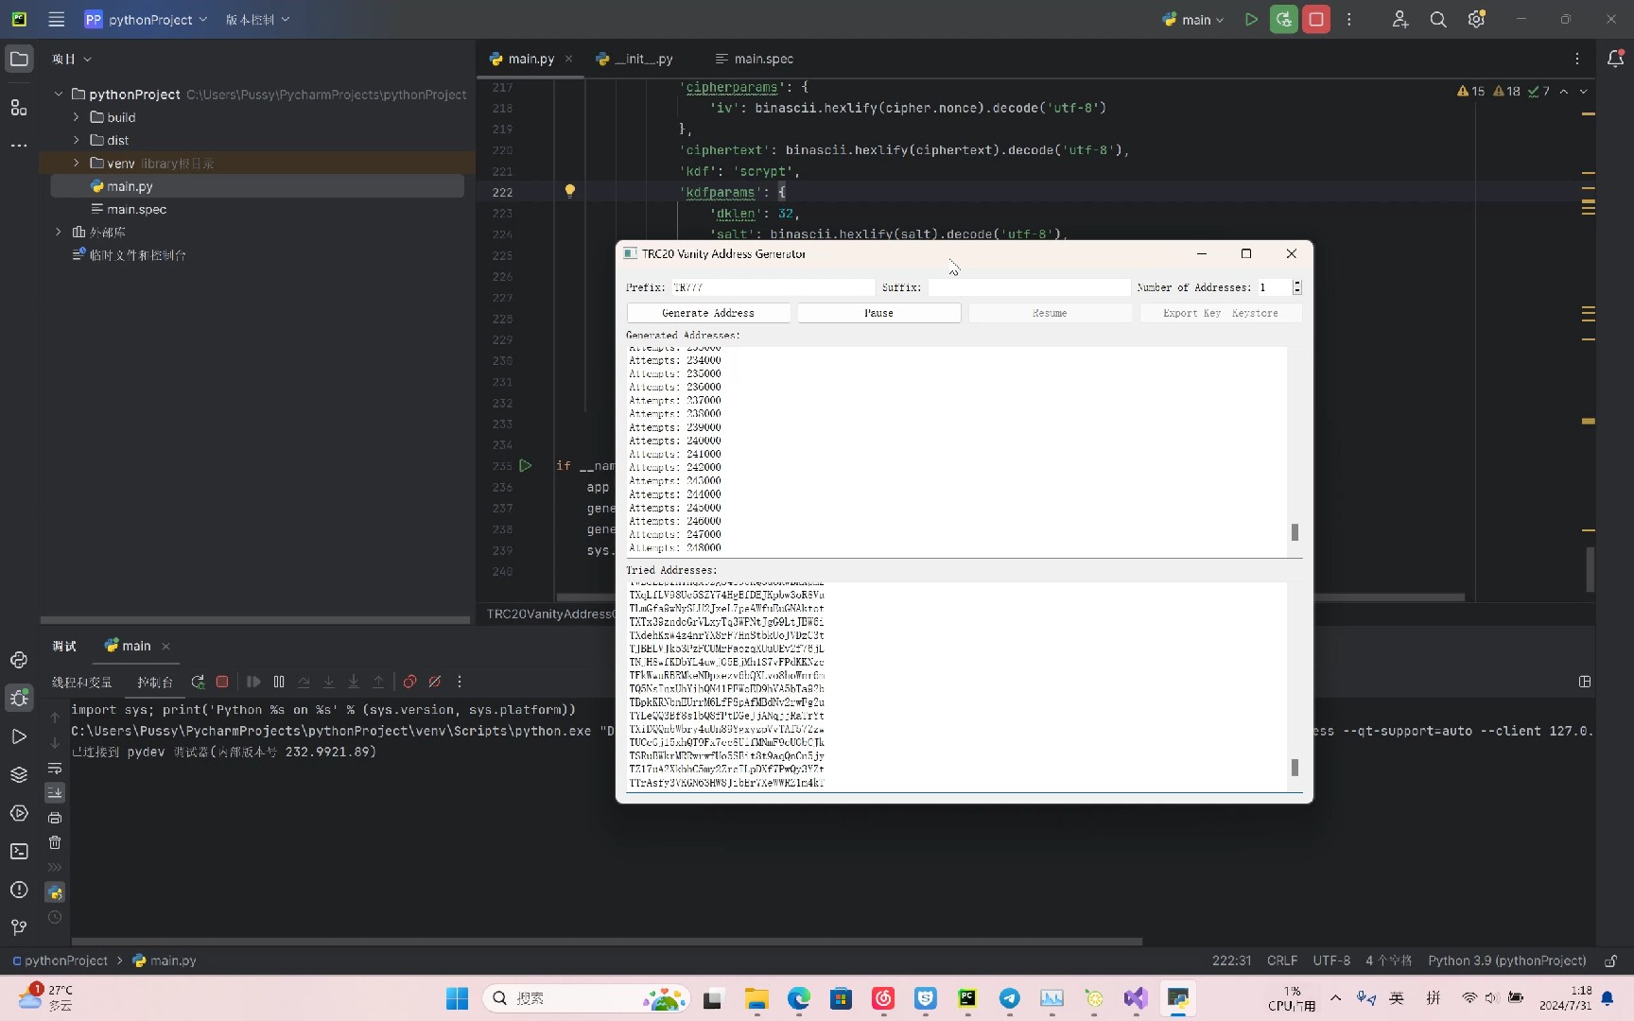
Task: Open the pythonProject name dropdown
Action: coord(146,19)
